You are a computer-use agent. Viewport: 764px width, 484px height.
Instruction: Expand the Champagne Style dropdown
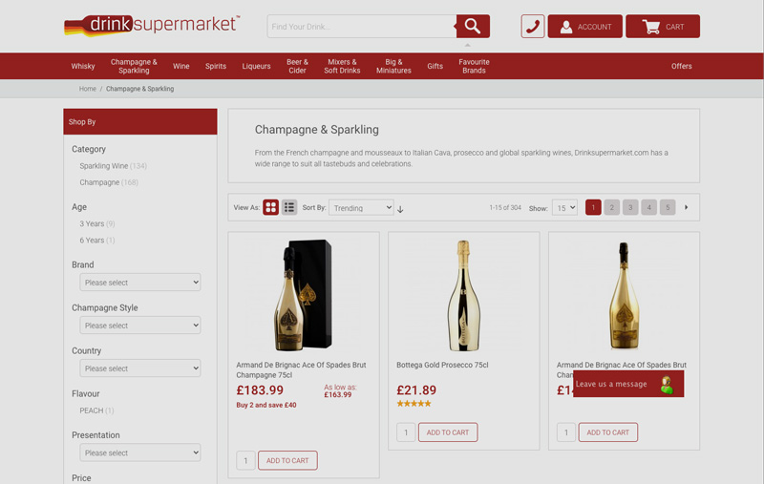140,326
